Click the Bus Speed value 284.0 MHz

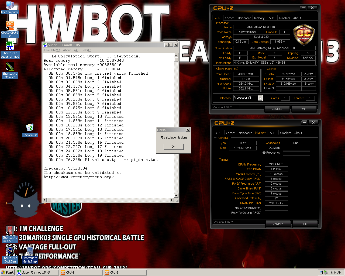(x=246, y=84)
